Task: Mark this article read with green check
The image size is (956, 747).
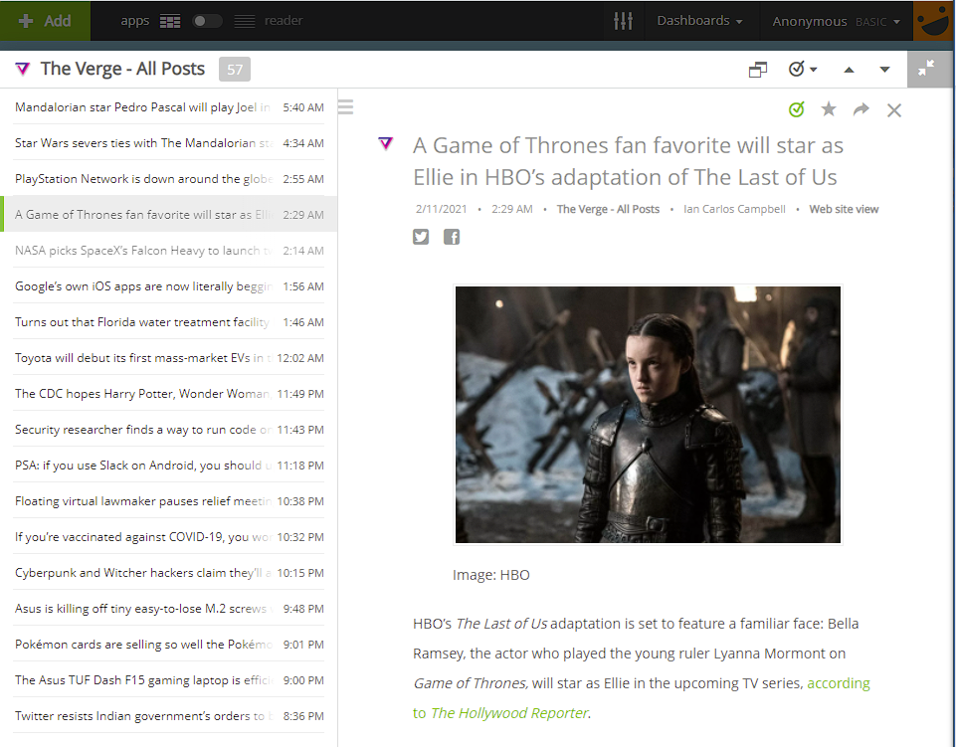Action: [796, 109]
